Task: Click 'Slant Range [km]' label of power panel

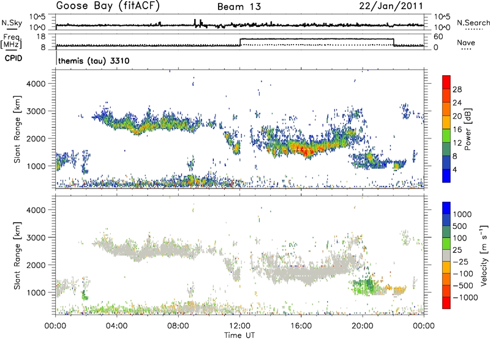Action: point(17,129)
